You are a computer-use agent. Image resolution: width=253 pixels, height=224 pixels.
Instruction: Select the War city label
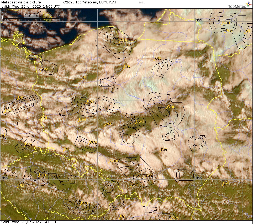[171, 106]
